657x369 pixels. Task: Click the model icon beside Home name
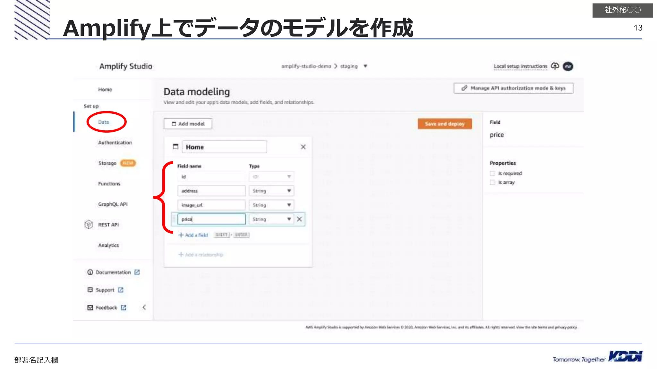[x=175, y=147]
